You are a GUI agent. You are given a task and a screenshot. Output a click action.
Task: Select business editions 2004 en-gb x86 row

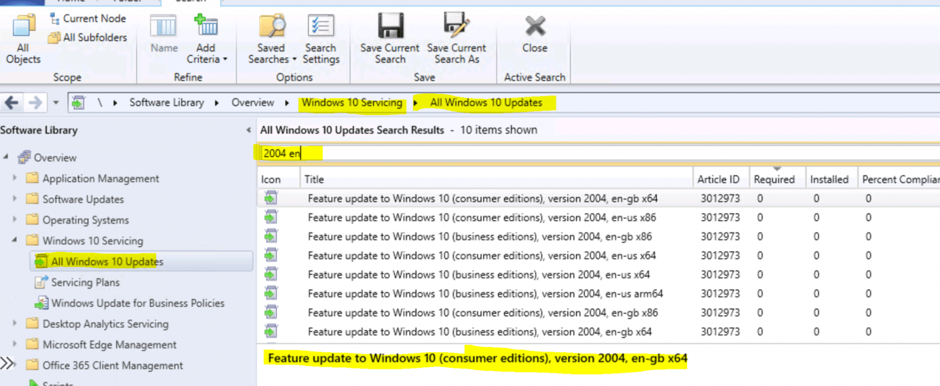tap(598, 236)
